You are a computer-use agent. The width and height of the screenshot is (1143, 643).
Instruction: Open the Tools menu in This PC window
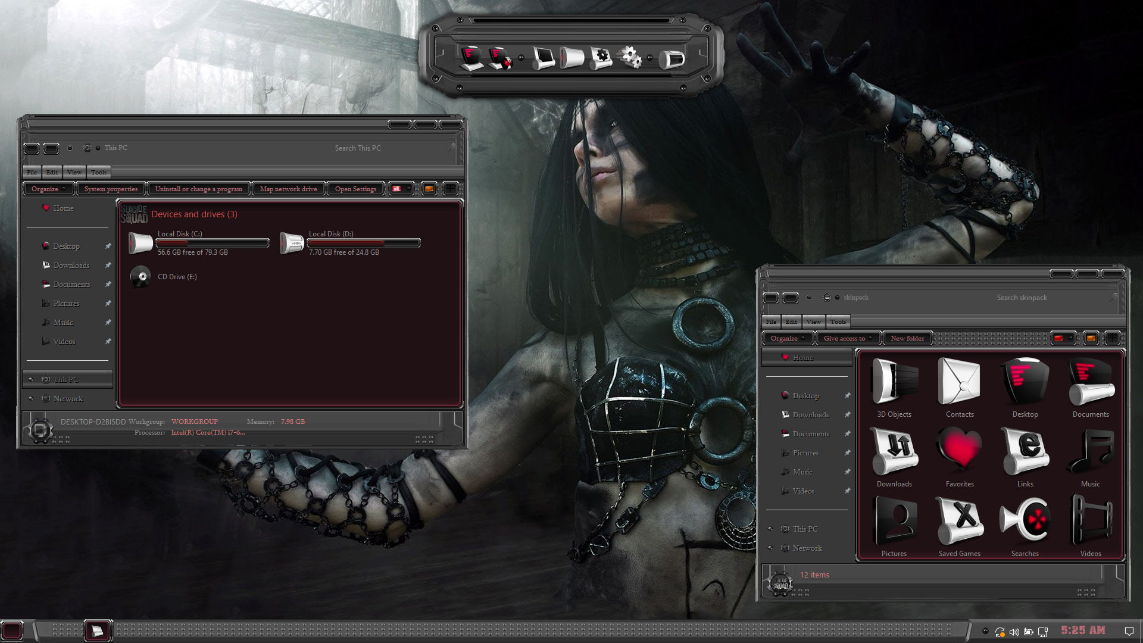[x=99, y=172]
